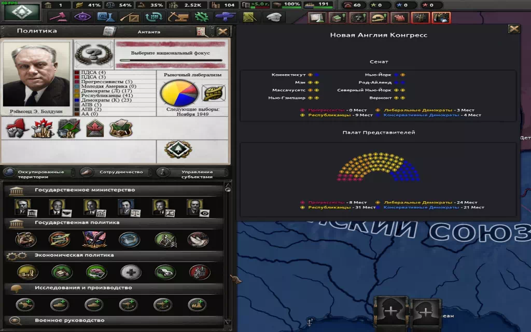Click the political party pie chart
Screen dimensions: 531x332
point(179,93)
